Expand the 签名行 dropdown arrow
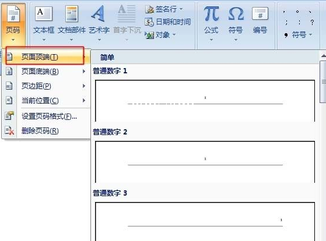 (x=181, y=9)
